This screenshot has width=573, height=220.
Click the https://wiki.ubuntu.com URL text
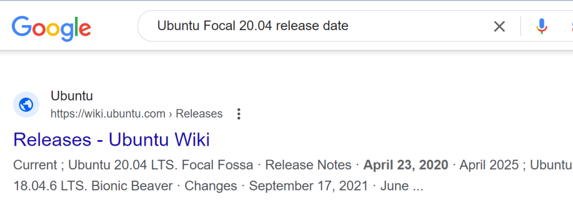[108, 114]
